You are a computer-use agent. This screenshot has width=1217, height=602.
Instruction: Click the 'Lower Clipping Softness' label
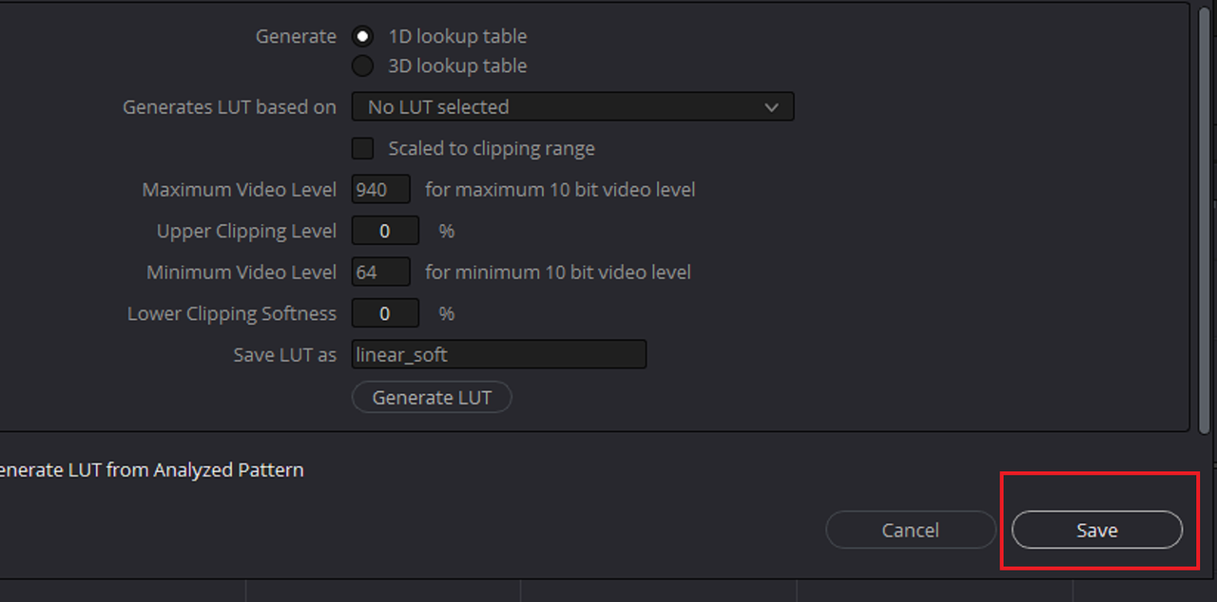coord(232,313)
